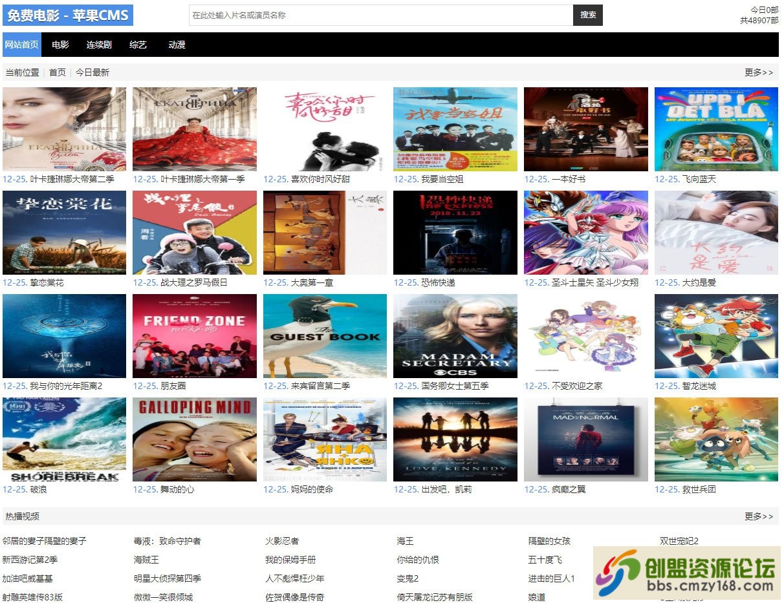Click the 首页 breadcrumb link
The width and height of the screenshot is (784, 603).
58,72
